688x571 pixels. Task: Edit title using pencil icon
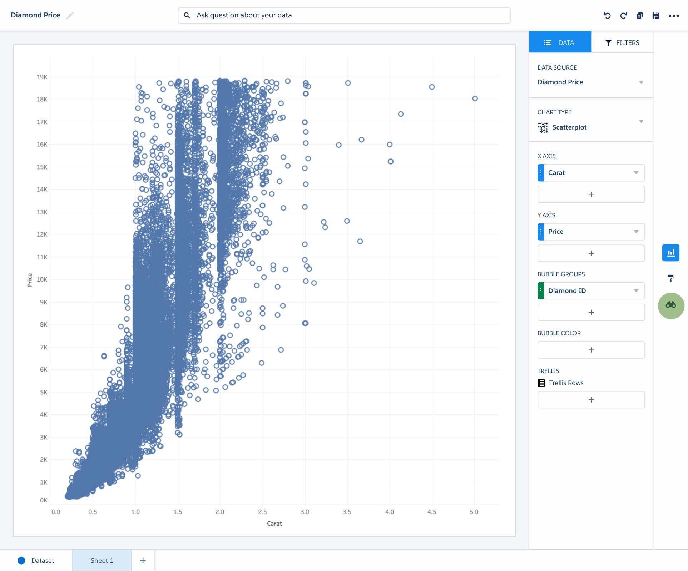(x=70, y=15)
